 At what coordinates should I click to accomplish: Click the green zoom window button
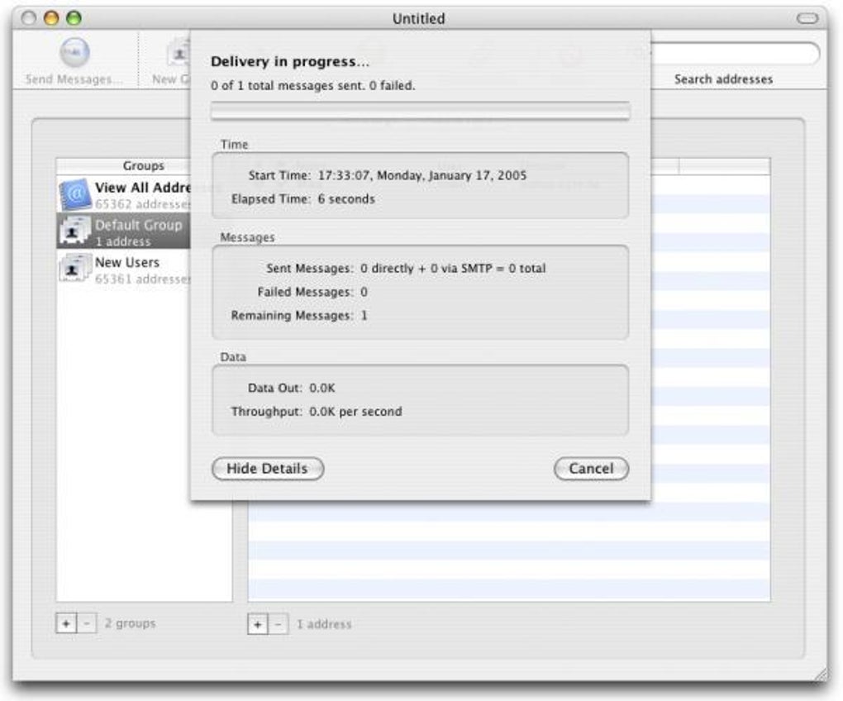(x=74, y=18)
